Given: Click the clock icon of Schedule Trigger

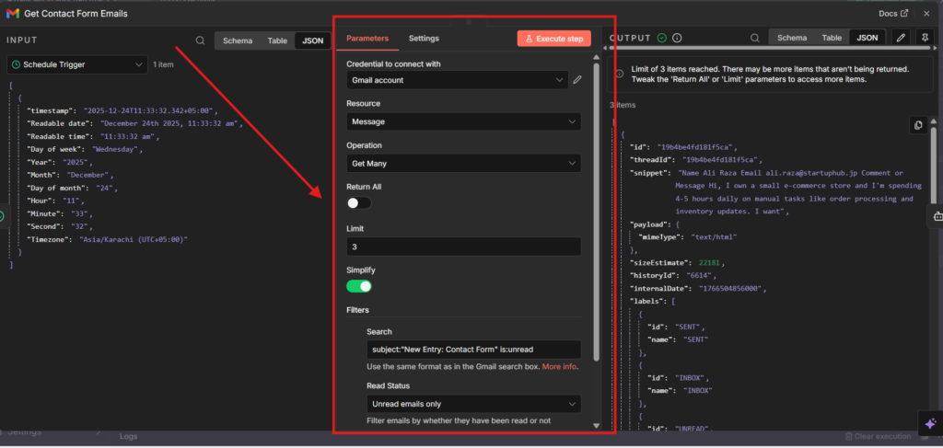Looking at the screenshot, I should [x=17, y=64].
